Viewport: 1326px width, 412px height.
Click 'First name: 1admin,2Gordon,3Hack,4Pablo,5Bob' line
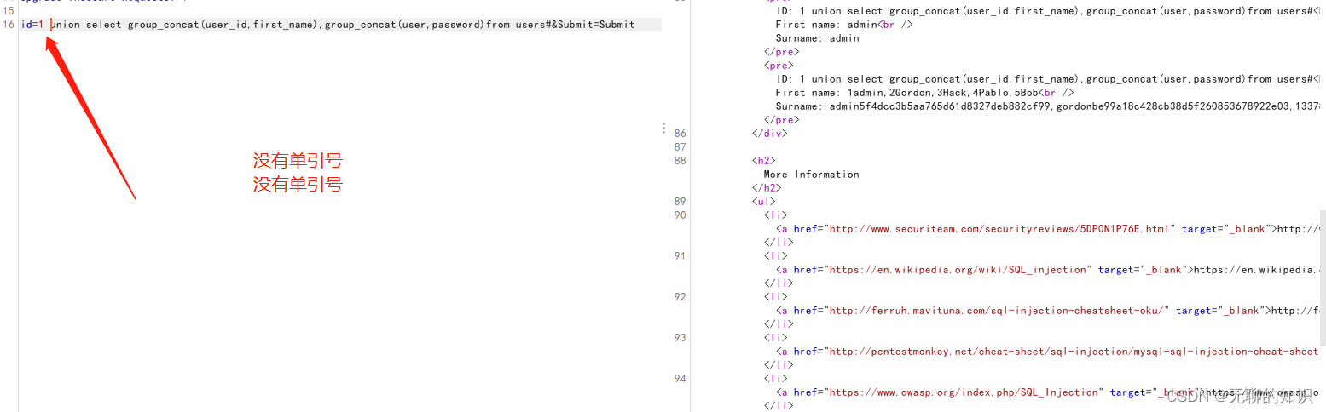pos(924,93)
